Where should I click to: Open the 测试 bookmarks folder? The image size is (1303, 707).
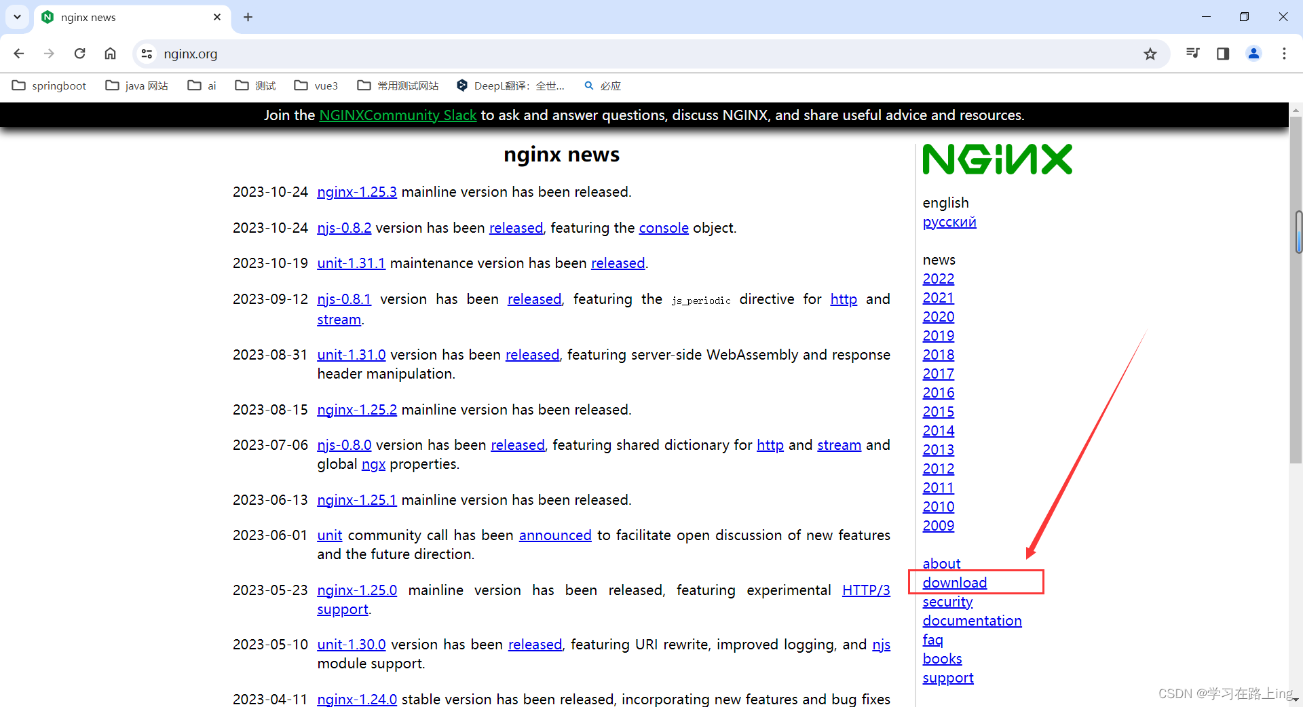[x=254, y=85]
